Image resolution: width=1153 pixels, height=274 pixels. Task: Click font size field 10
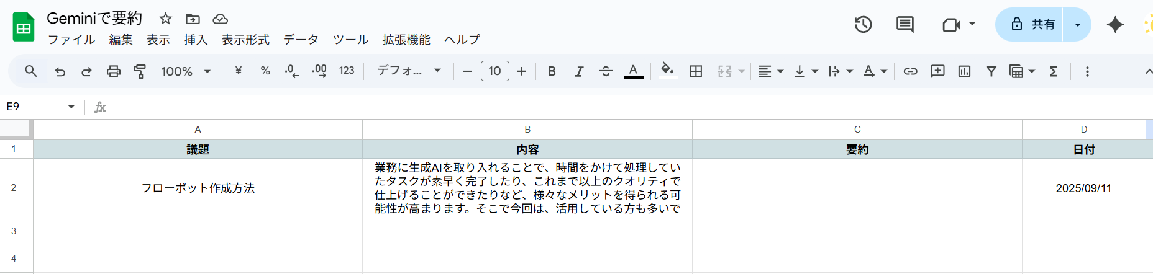(495, 71)
